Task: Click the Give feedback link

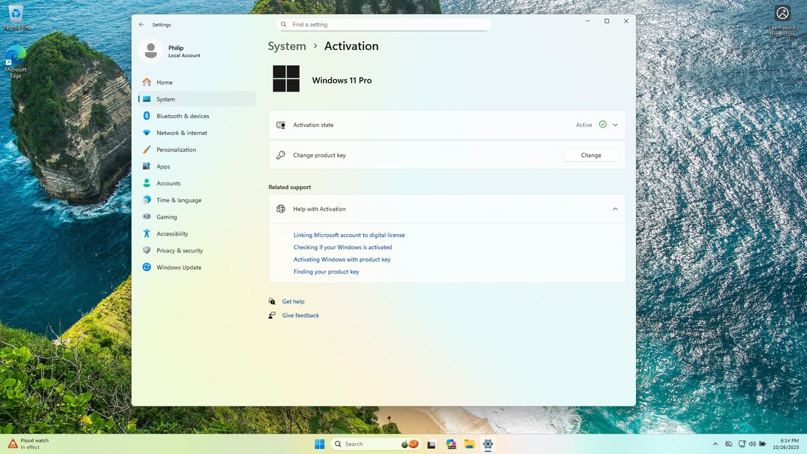Action: (x=301, y=315)
